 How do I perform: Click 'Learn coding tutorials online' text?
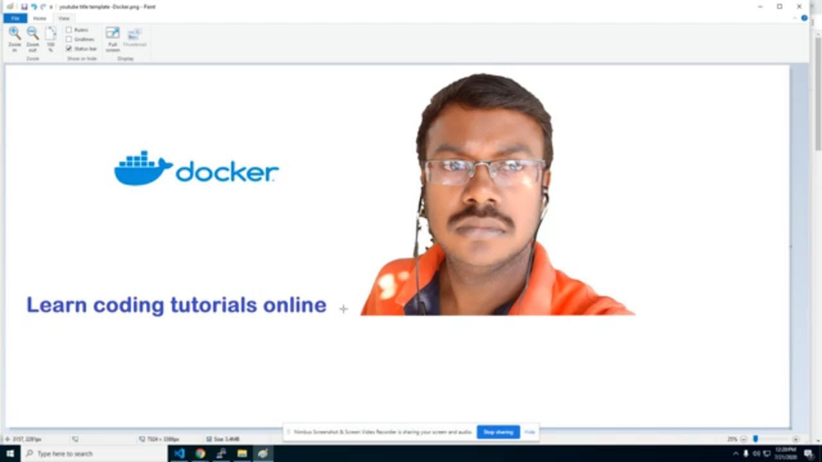(x=176, y=305)
